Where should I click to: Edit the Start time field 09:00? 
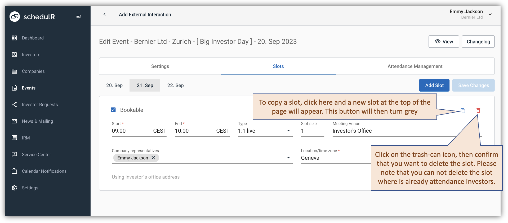pos(139,131)
